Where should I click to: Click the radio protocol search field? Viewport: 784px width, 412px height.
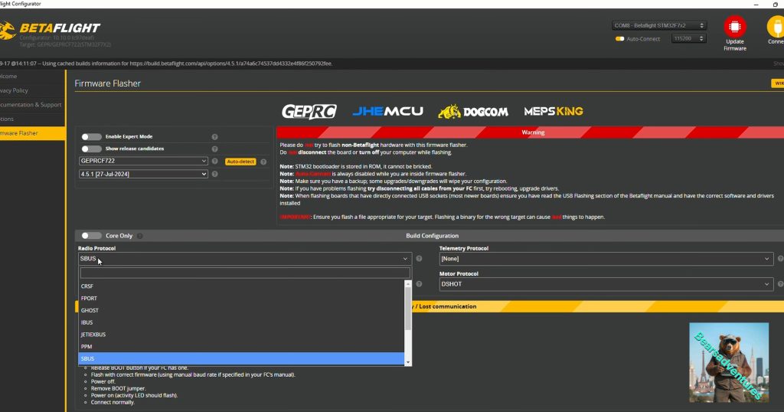click(245, 273)
